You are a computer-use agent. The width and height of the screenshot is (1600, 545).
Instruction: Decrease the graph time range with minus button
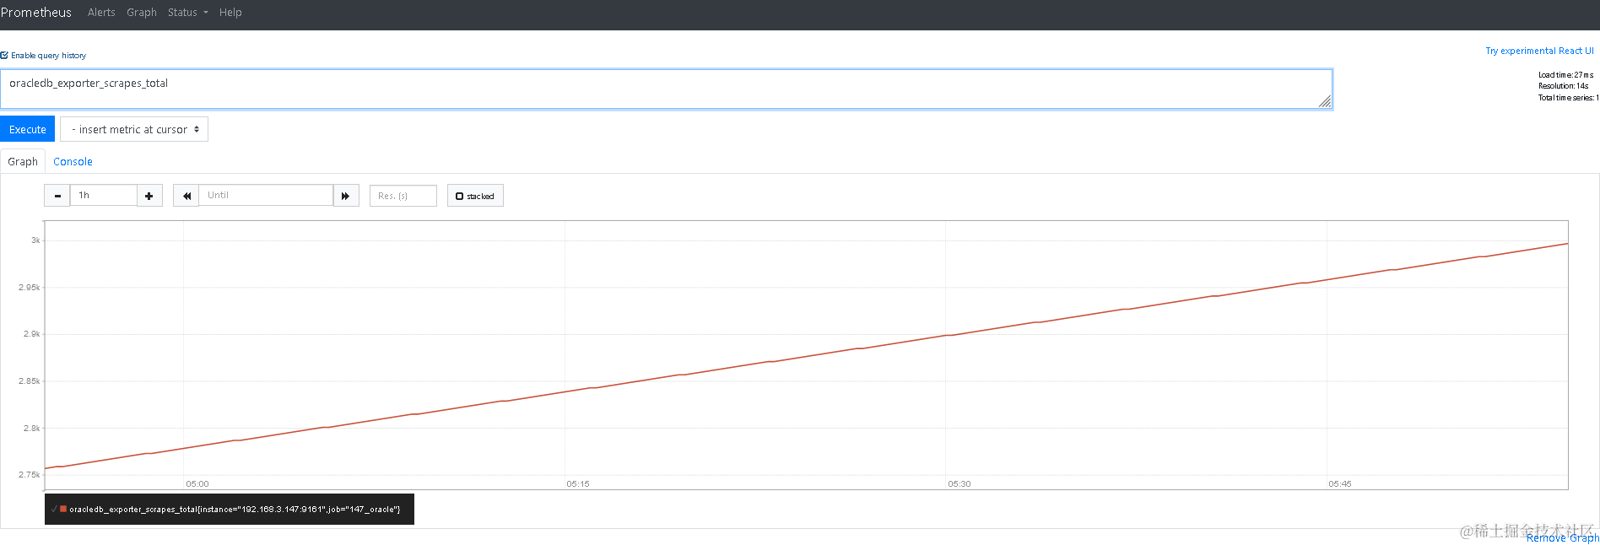pos(57,196)
